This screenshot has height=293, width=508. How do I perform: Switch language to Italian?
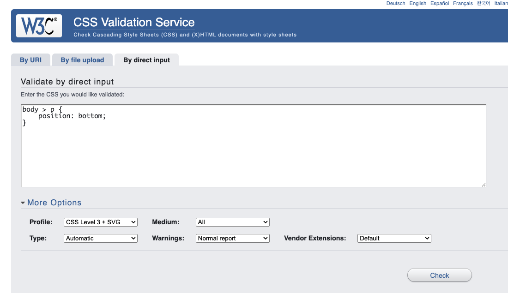(501, 3)
